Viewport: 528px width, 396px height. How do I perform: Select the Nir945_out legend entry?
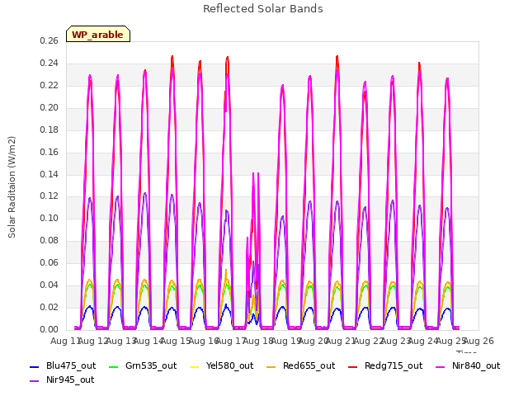click(62, 379)
